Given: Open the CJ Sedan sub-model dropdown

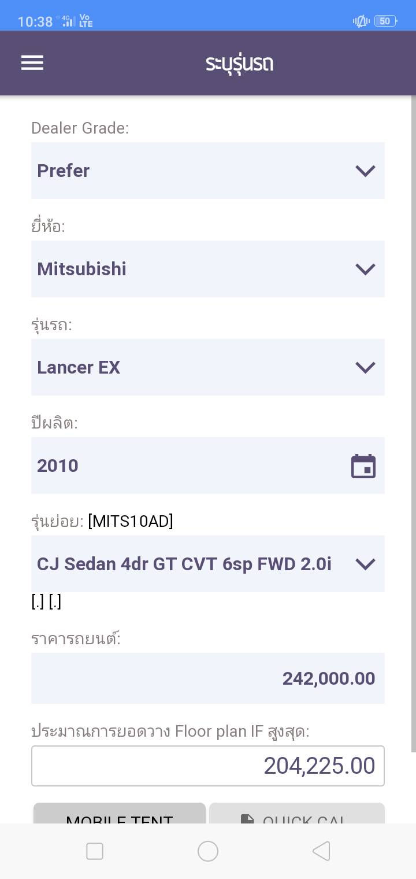Looking at the screenshot, I should pyautogui.click(x=207, y=564).
